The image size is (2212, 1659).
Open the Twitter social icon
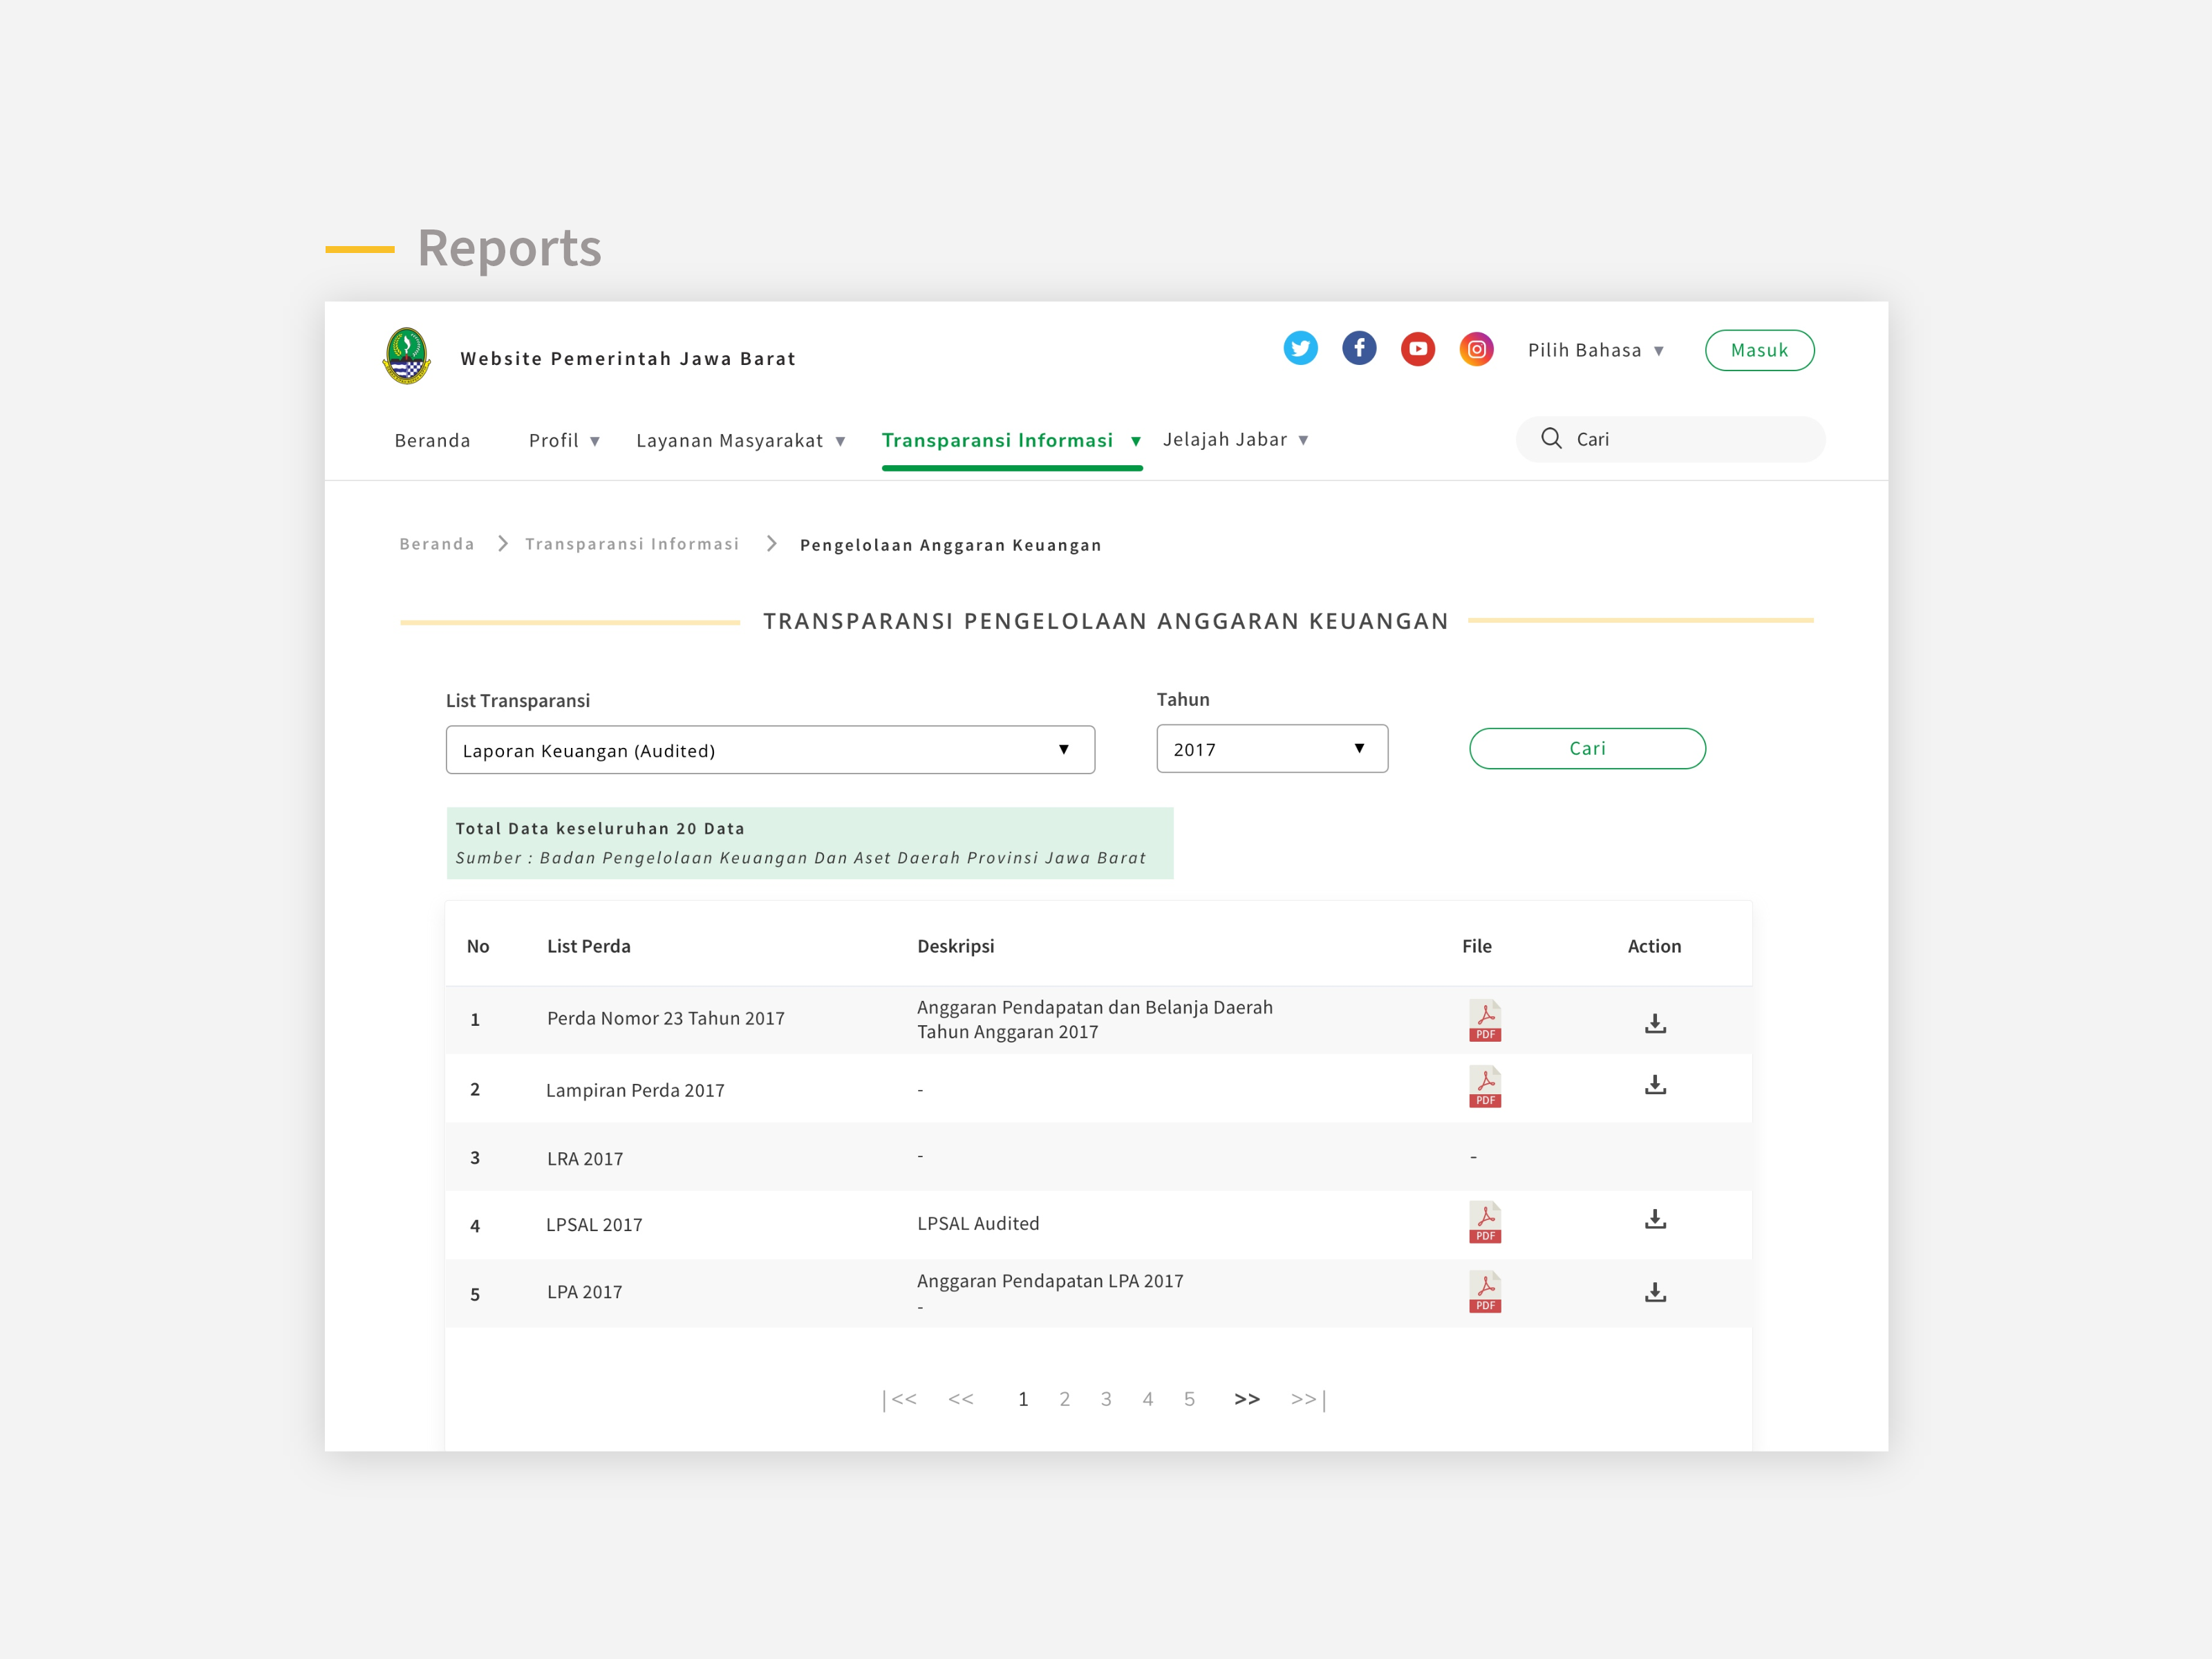pyautogui.click(x=1300, y=348)
